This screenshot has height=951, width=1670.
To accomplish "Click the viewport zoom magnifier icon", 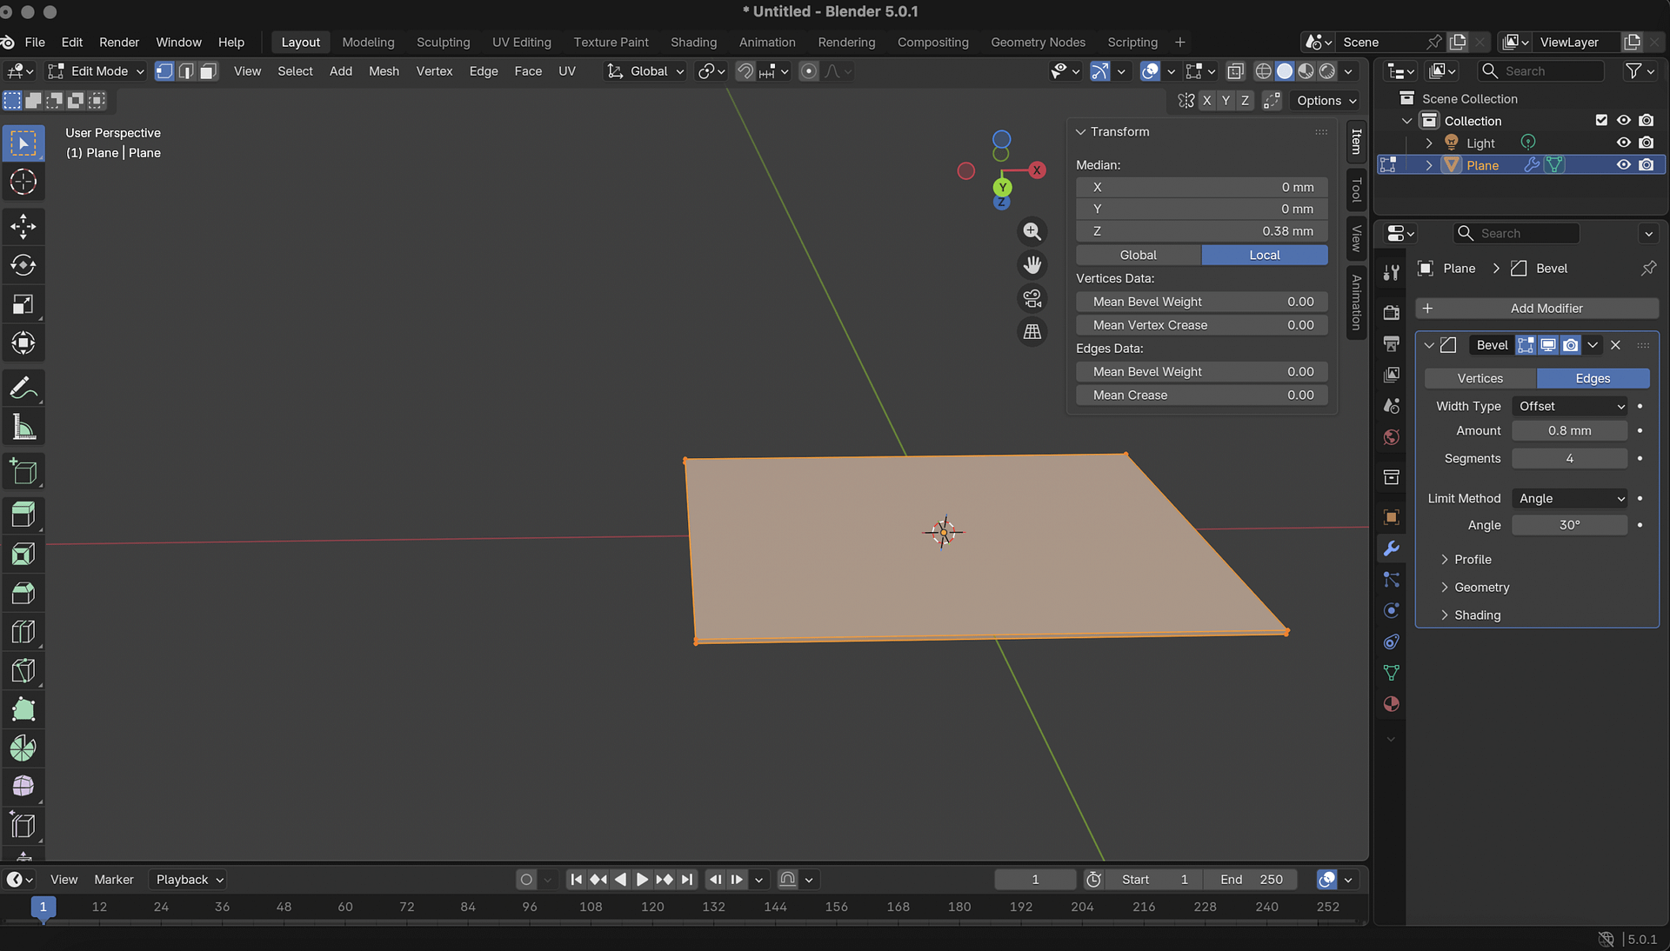I will [x=1032, y=231].
